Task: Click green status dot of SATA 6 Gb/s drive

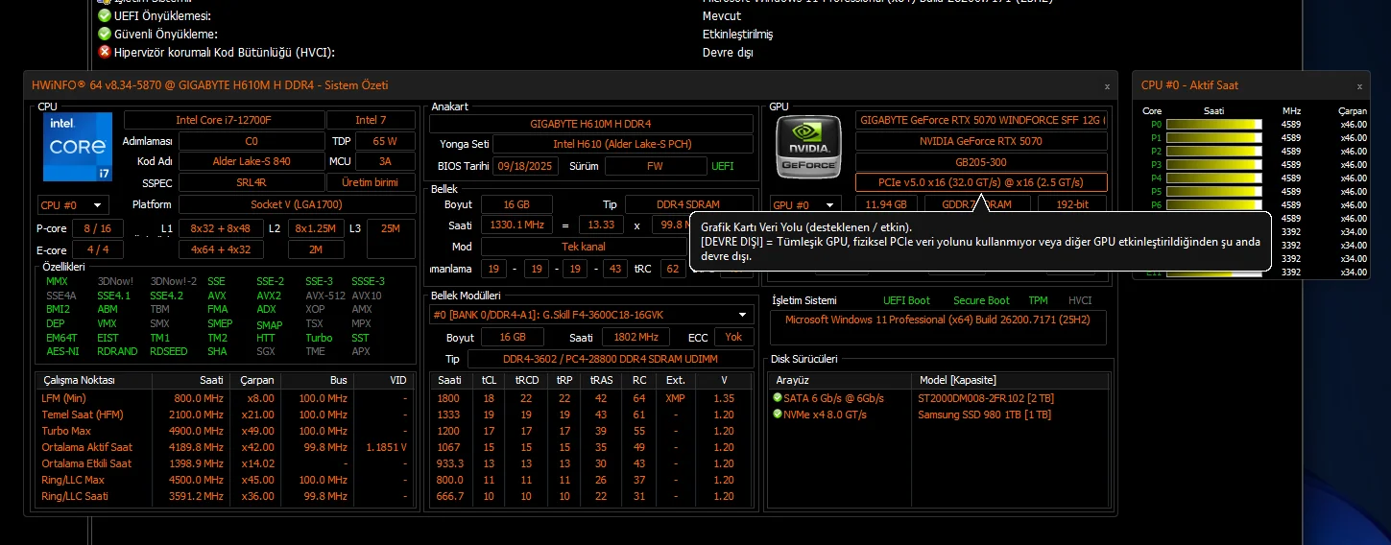Action: (778, 398)
